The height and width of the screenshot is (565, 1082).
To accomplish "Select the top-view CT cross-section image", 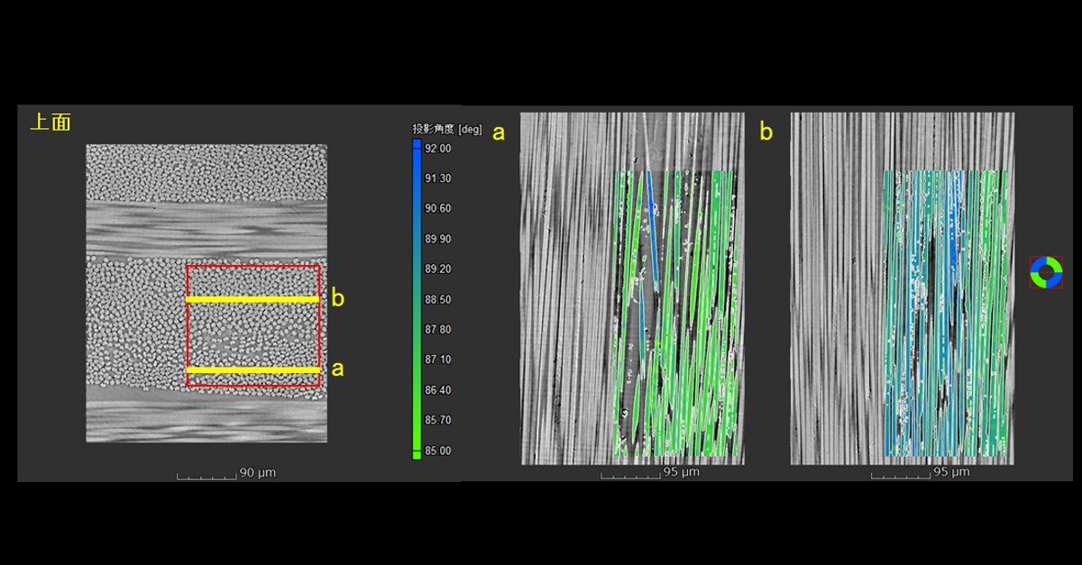I will pyautogui.click(x=206, y=293).
